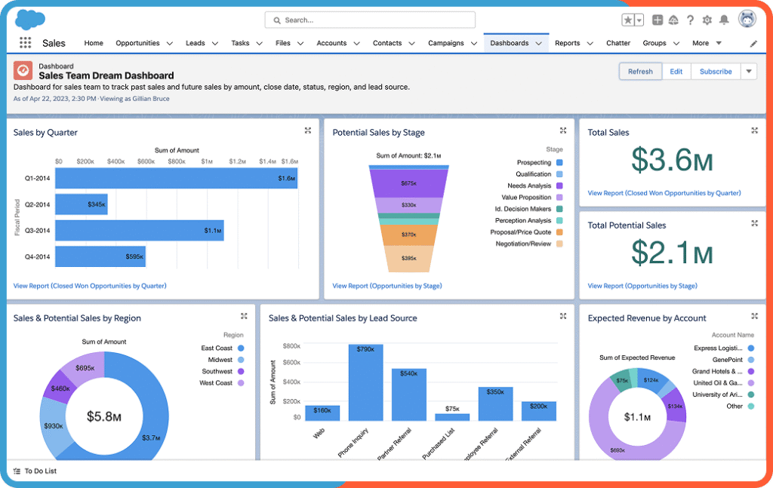
Task: Expand the More navigation menu
Action: pos(718,43)
